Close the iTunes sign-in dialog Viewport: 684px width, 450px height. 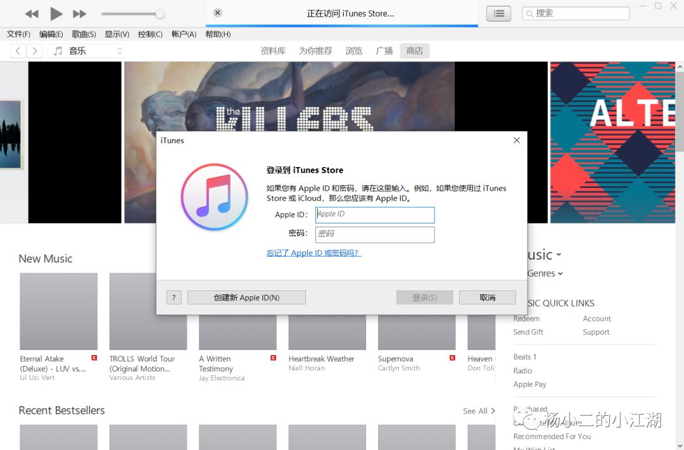[517, 141]
